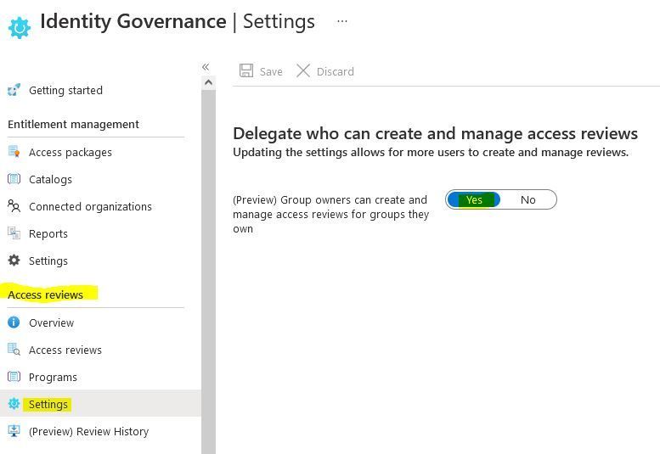Click the Discard X icon
Viewport: 660px width, 454px height.
click(303, 70)
